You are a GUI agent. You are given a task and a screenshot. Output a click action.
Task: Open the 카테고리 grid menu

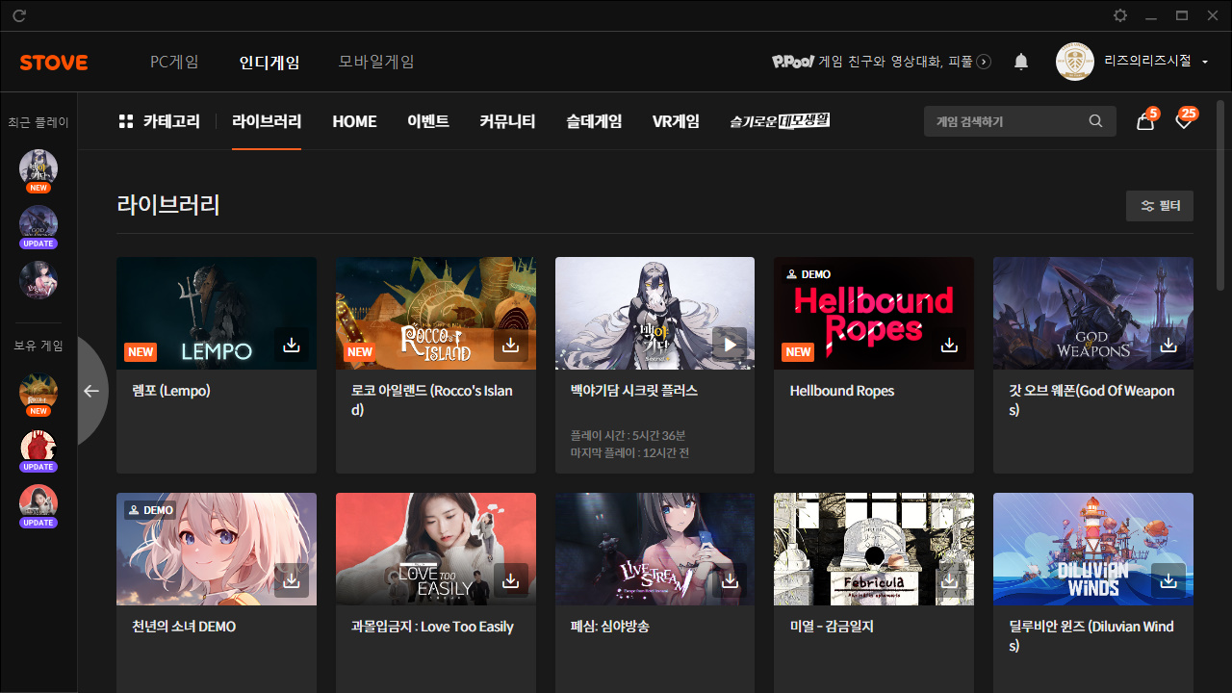point(160,121)
